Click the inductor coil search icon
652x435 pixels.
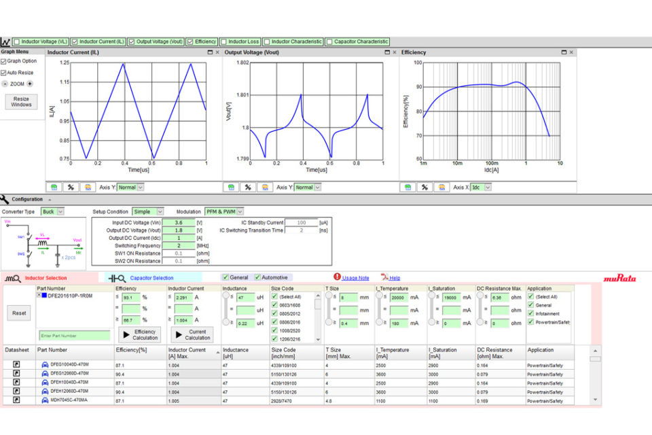click(12, 278)
